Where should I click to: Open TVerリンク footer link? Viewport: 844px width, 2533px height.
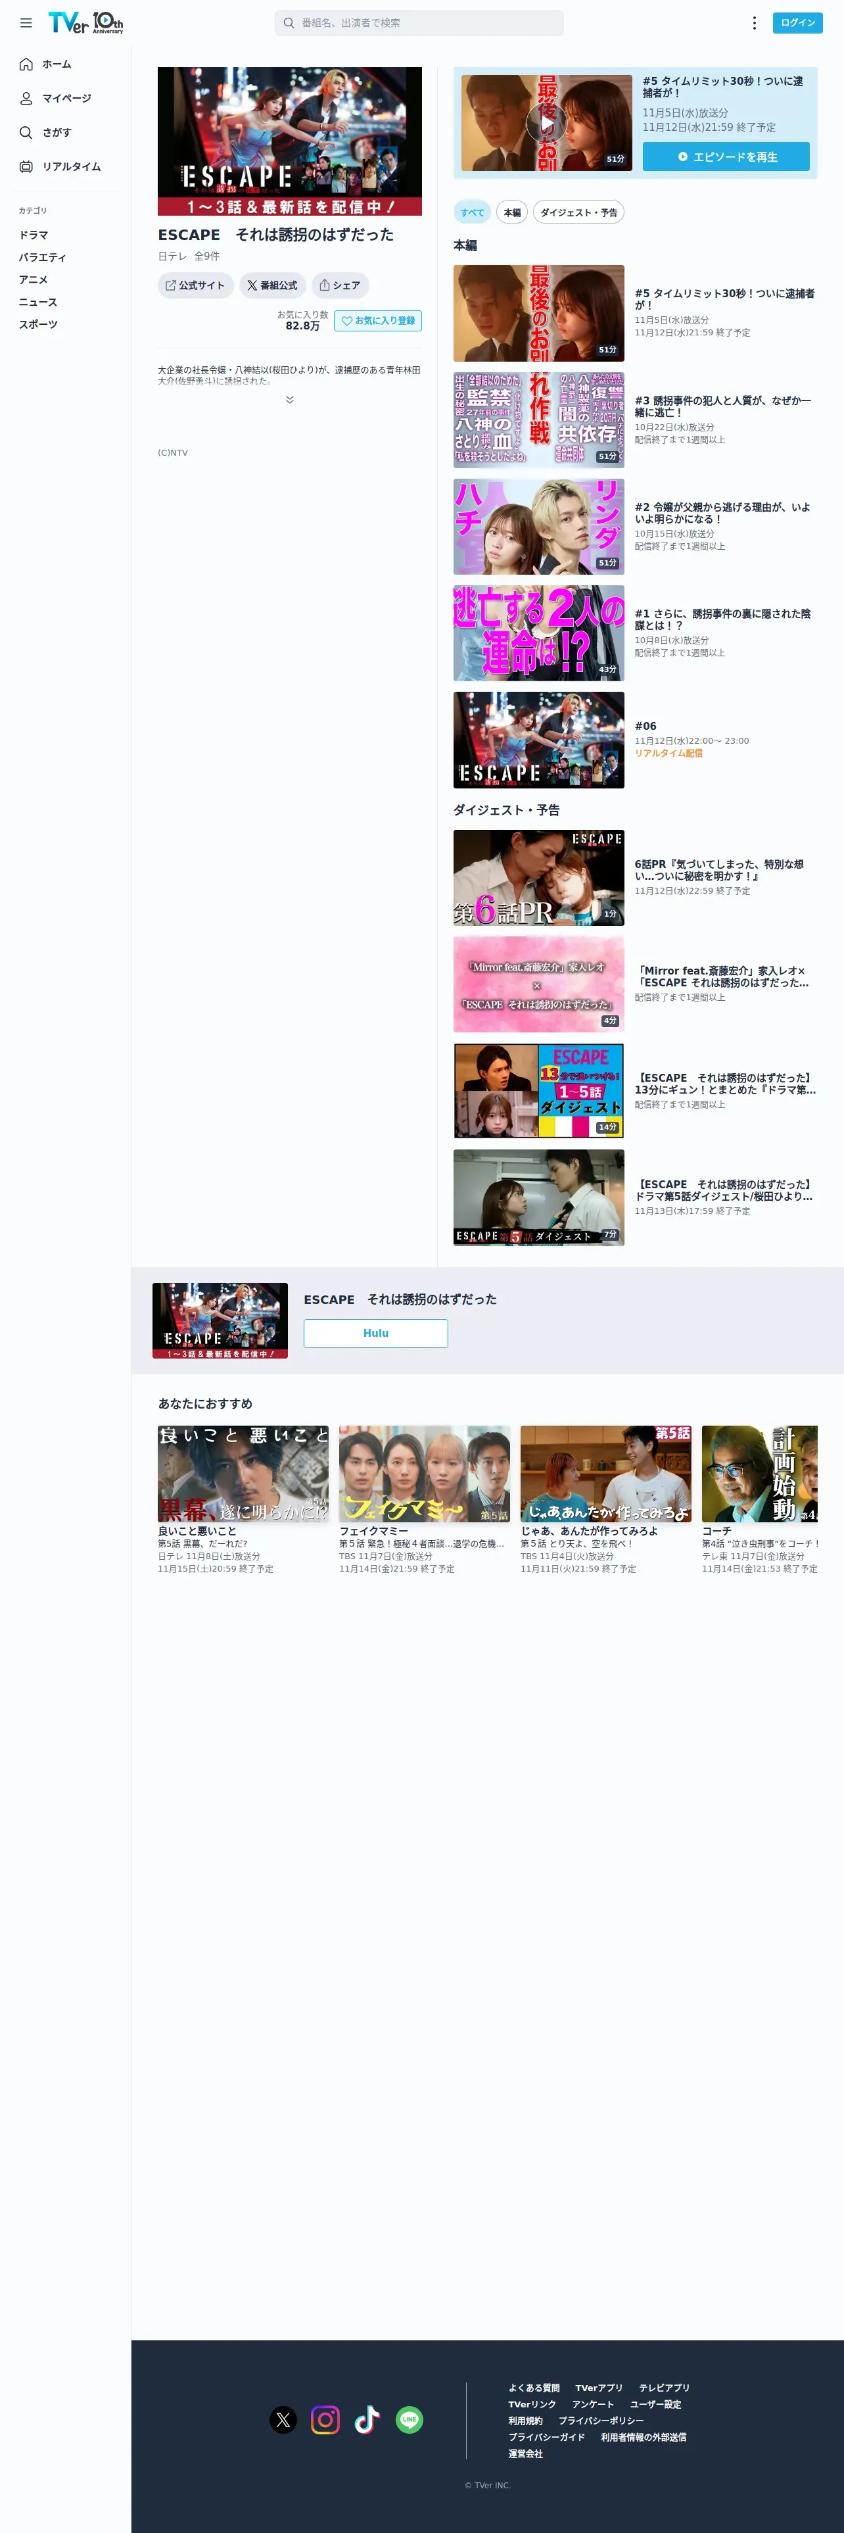point(532,2404)
